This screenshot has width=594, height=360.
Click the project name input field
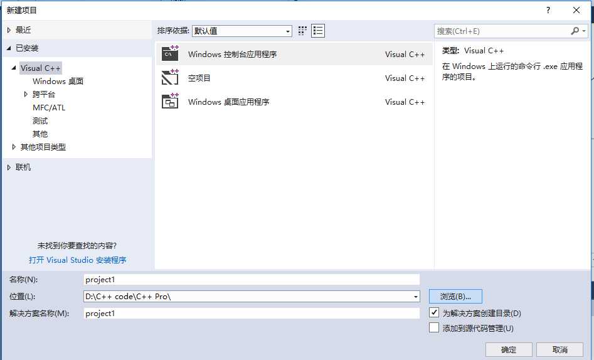pyautogui.click(x=251, y=280)
